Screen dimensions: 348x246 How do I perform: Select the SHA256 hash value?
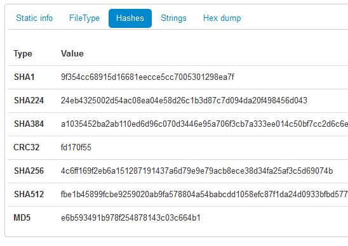point(197,171)
